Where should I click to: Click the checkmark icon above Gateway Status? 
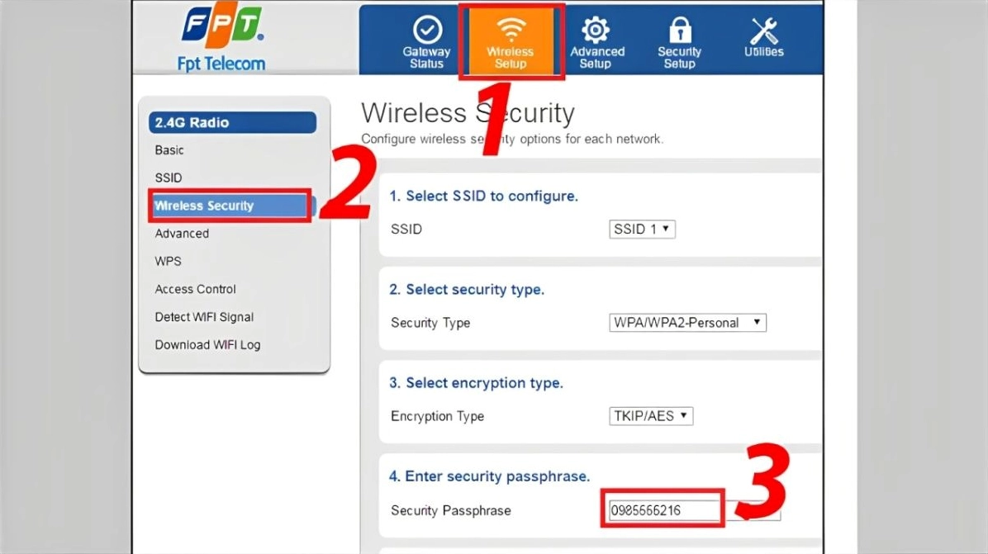point(426,27)
